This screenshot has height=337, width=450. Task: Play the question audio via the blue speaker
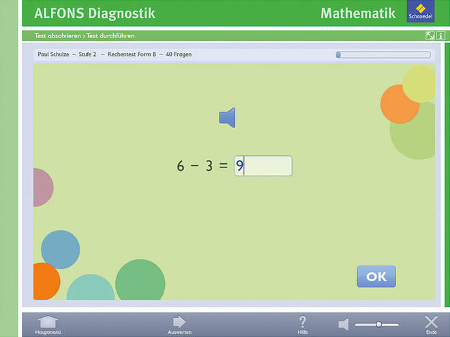[x=227, y=118]
